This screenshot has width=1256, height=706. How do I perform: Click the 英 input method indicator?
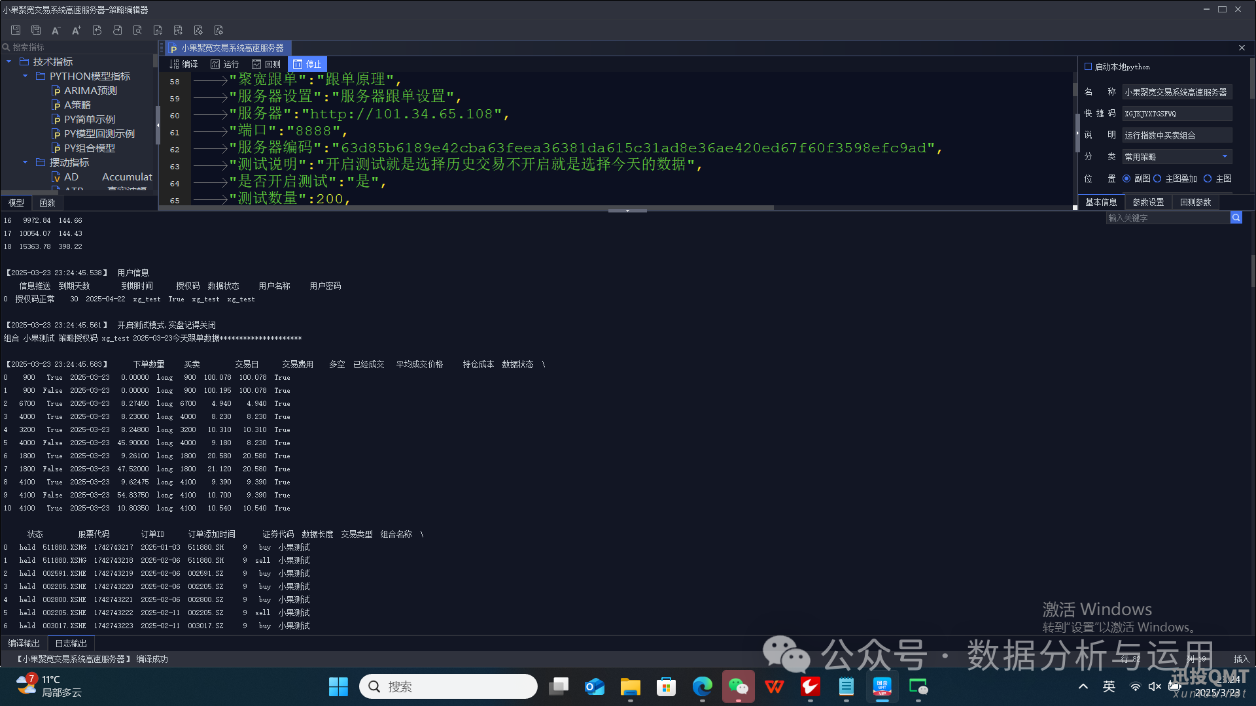click(1109, 686)
